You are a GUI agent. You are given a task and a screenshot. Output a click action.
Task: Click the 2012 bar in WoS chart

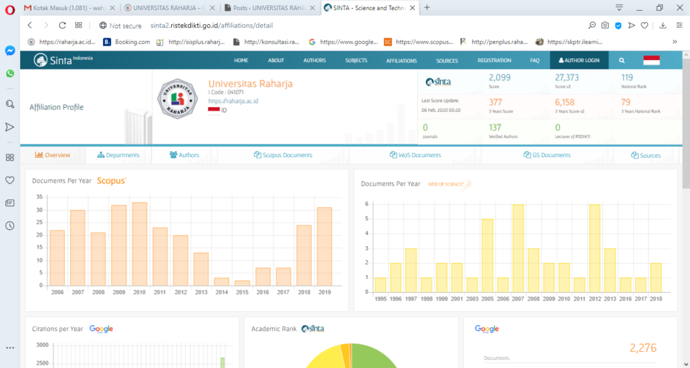point(594,248)
